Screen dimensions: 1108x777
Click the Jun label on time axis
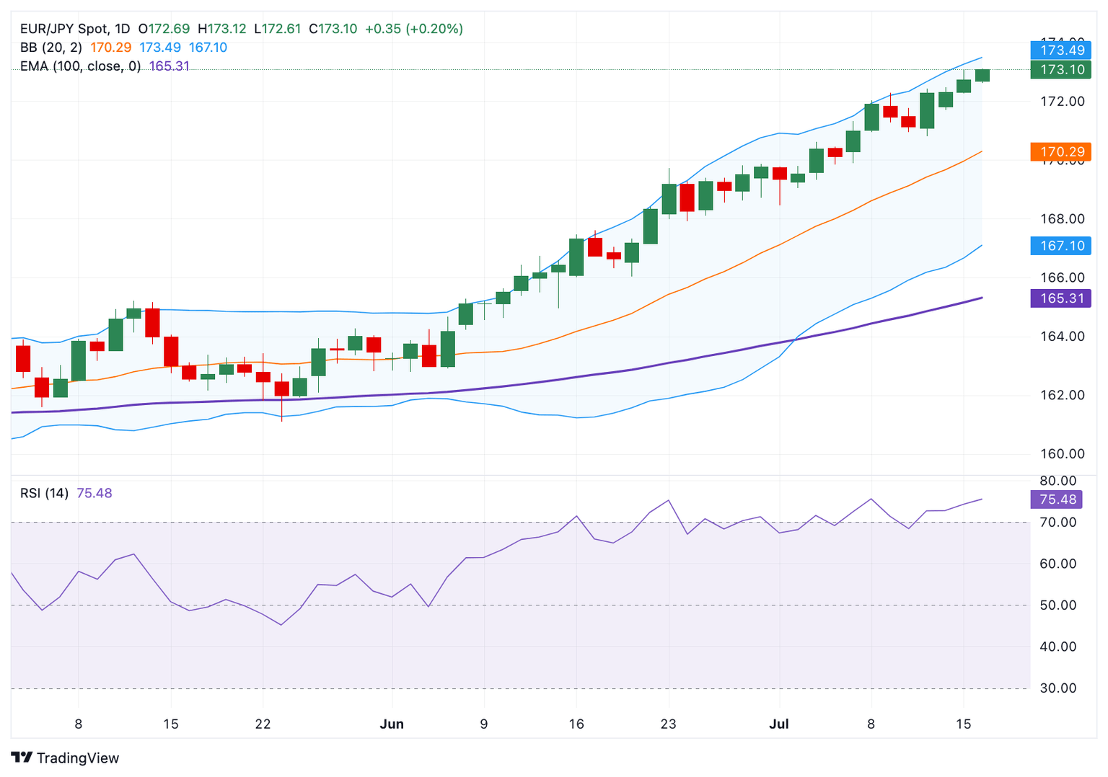click(x=392, y=724)
